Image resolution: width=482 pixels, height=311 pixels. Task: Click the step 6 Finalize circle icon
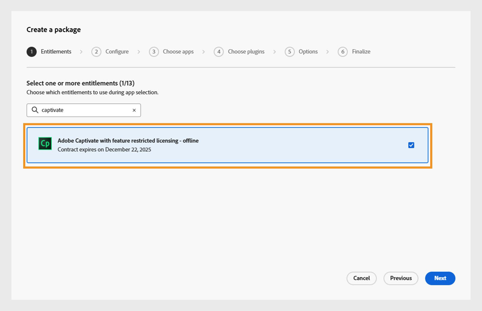click(343, 51)
